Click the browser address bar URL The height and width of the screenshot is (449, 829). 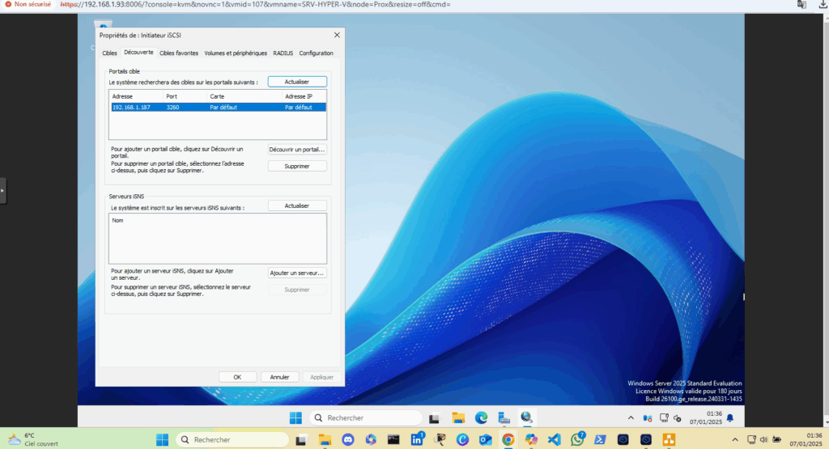255,4
